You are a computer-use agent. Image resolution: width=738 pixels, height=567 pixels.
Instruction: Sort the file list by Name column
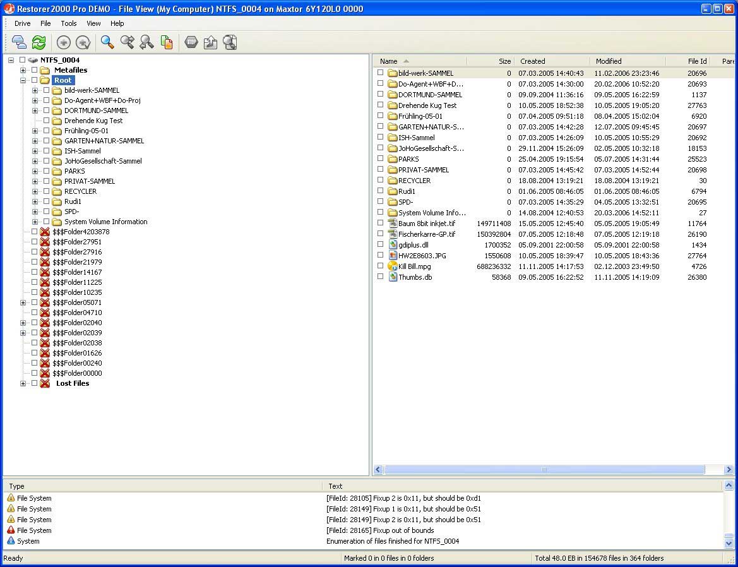[x=419, y=61]
